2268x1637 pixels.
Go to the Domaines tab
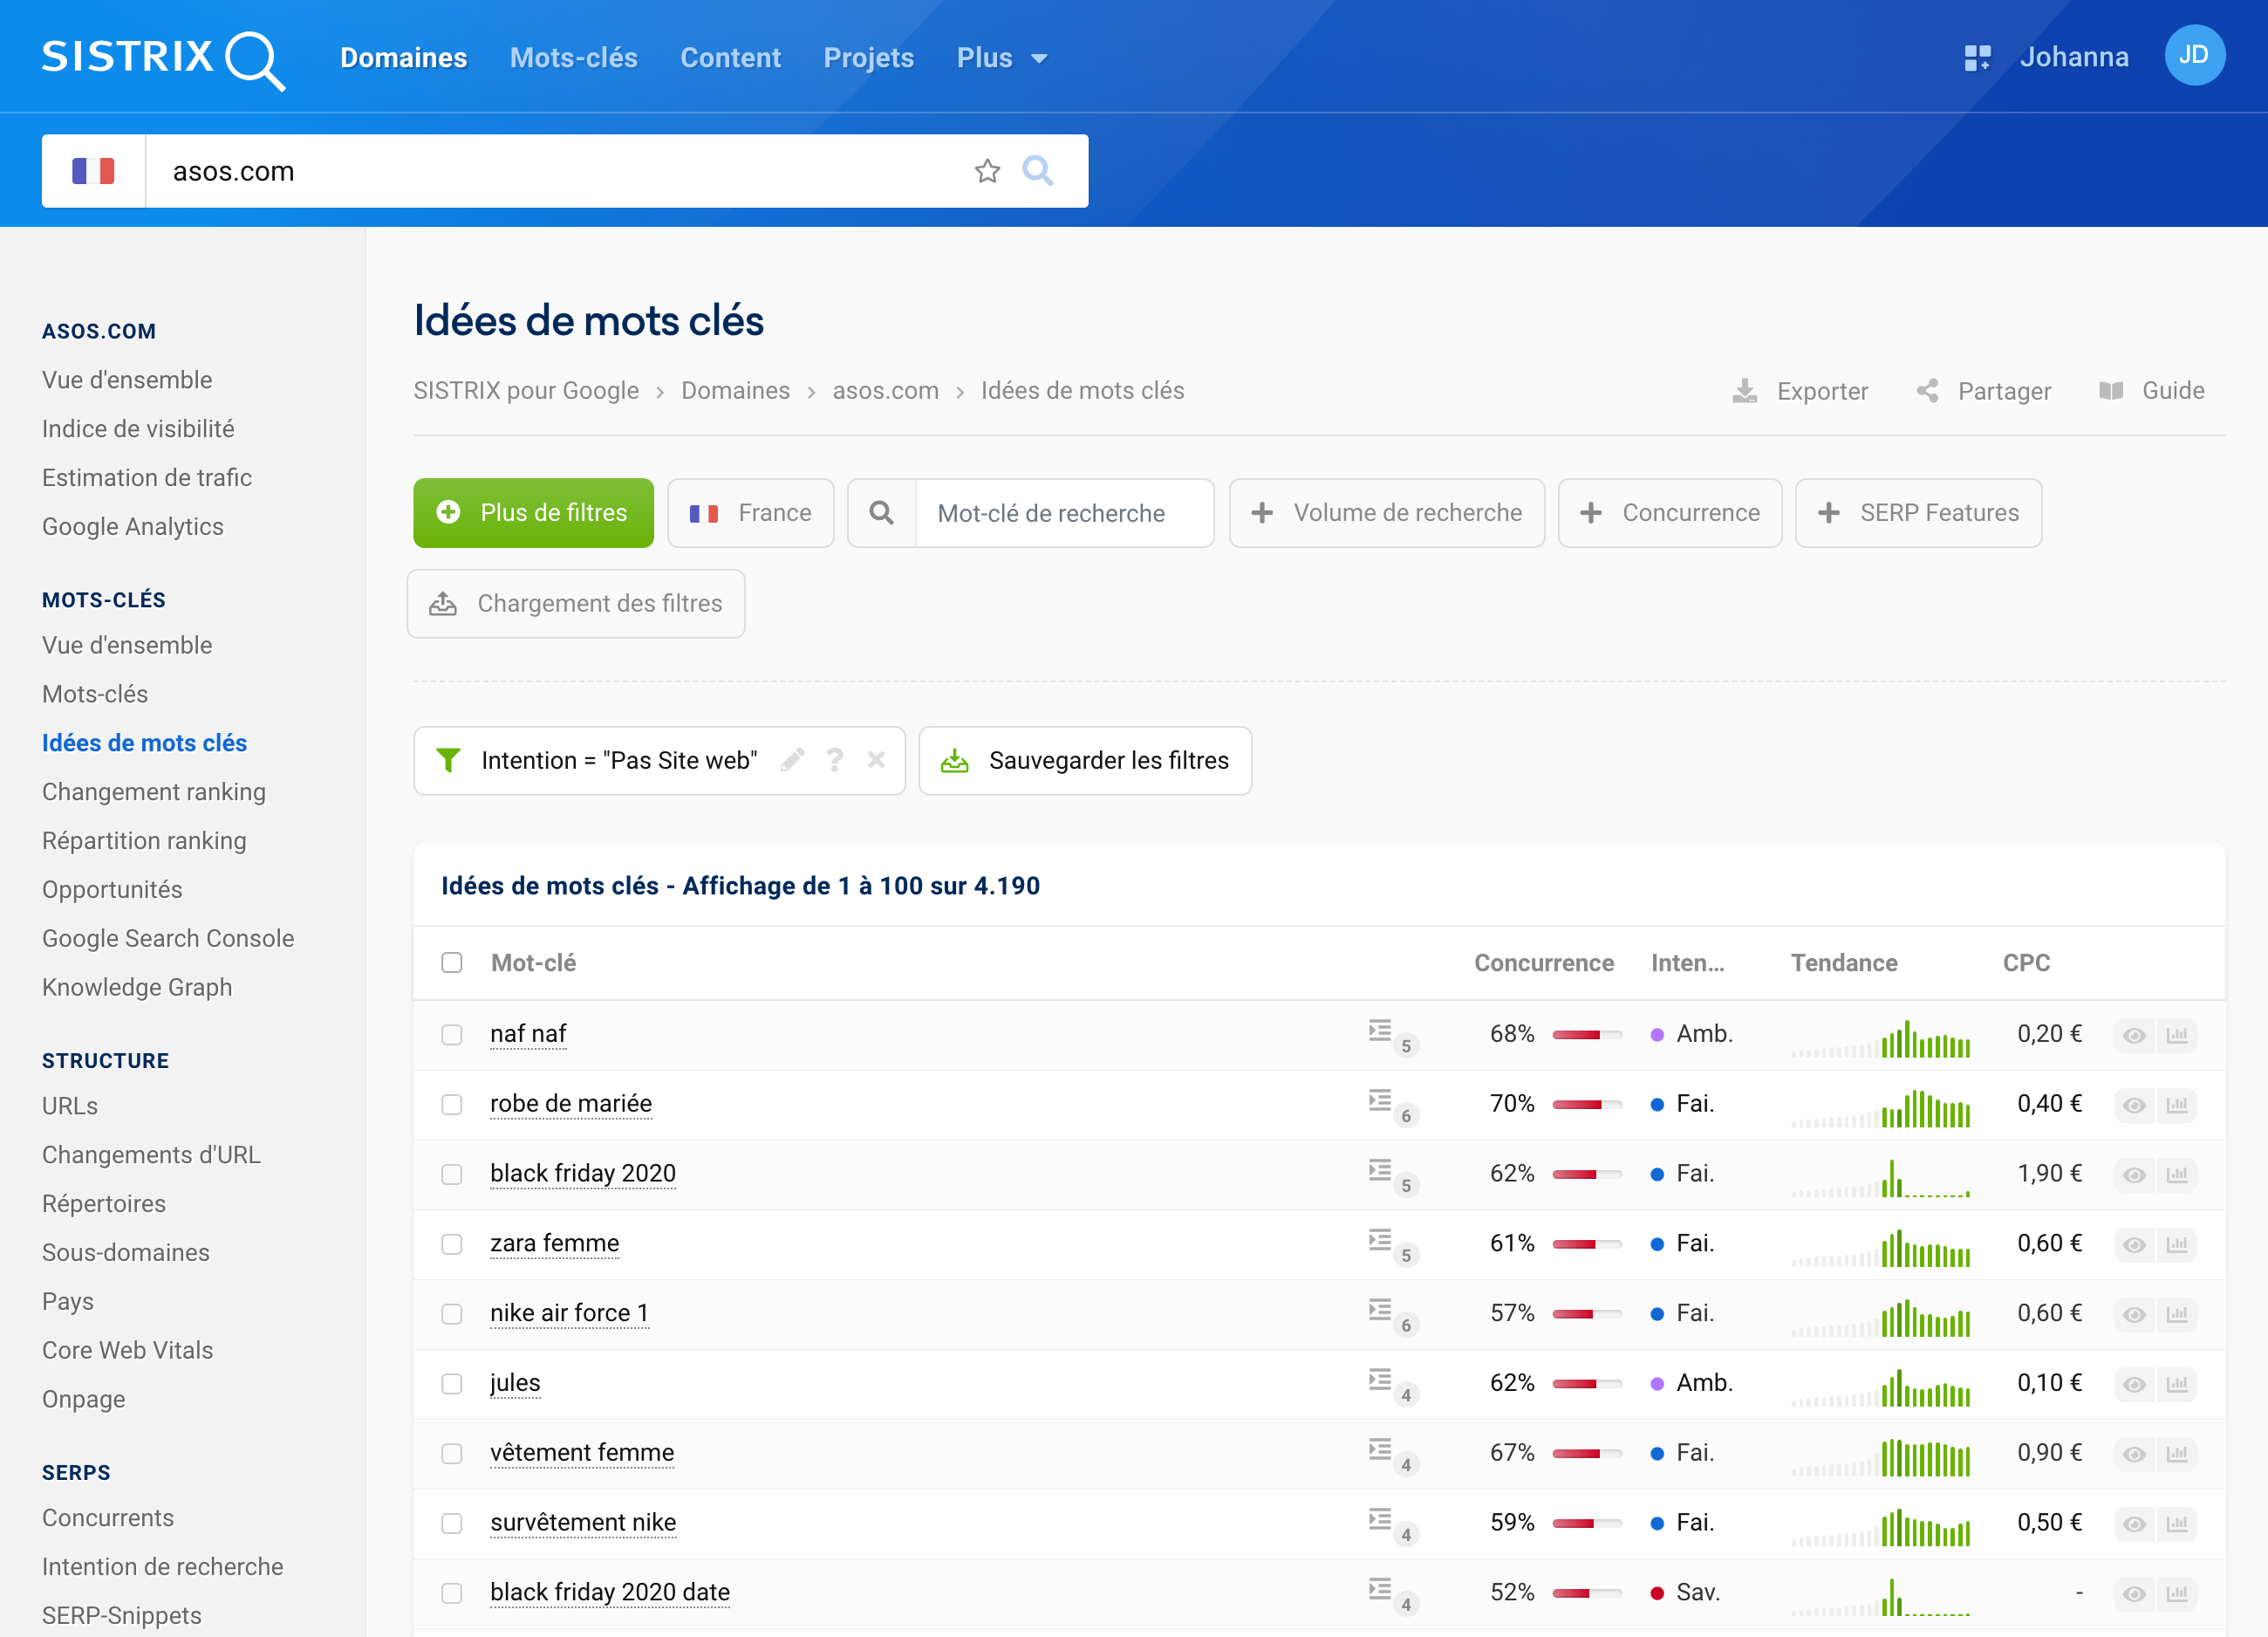403,58
